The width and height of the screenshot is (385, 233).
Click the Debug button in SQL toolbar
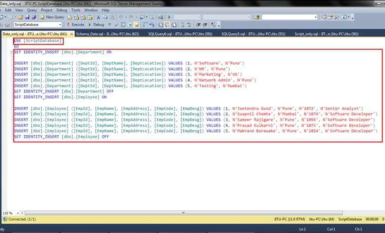pyautogui.click(x=96, y=25)
